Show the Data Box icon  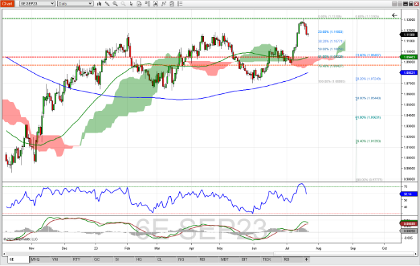147,4
